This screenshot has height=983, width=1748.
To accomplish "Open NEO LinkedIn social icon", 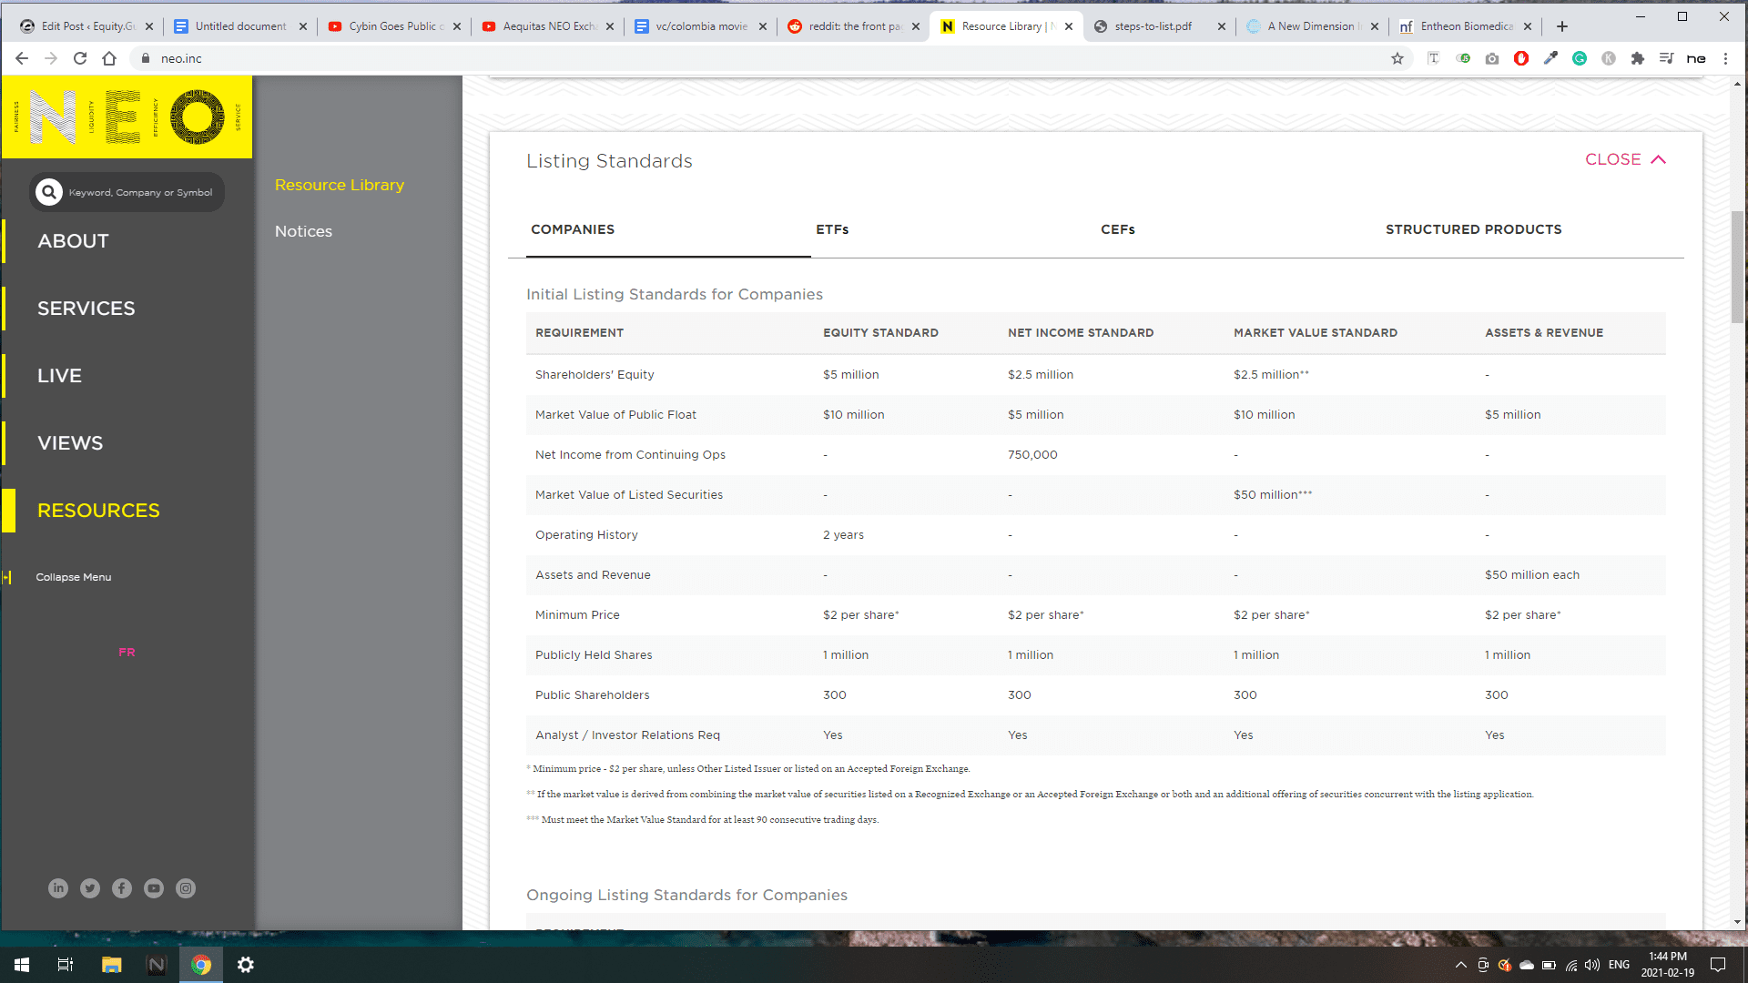I will point(58,888).
